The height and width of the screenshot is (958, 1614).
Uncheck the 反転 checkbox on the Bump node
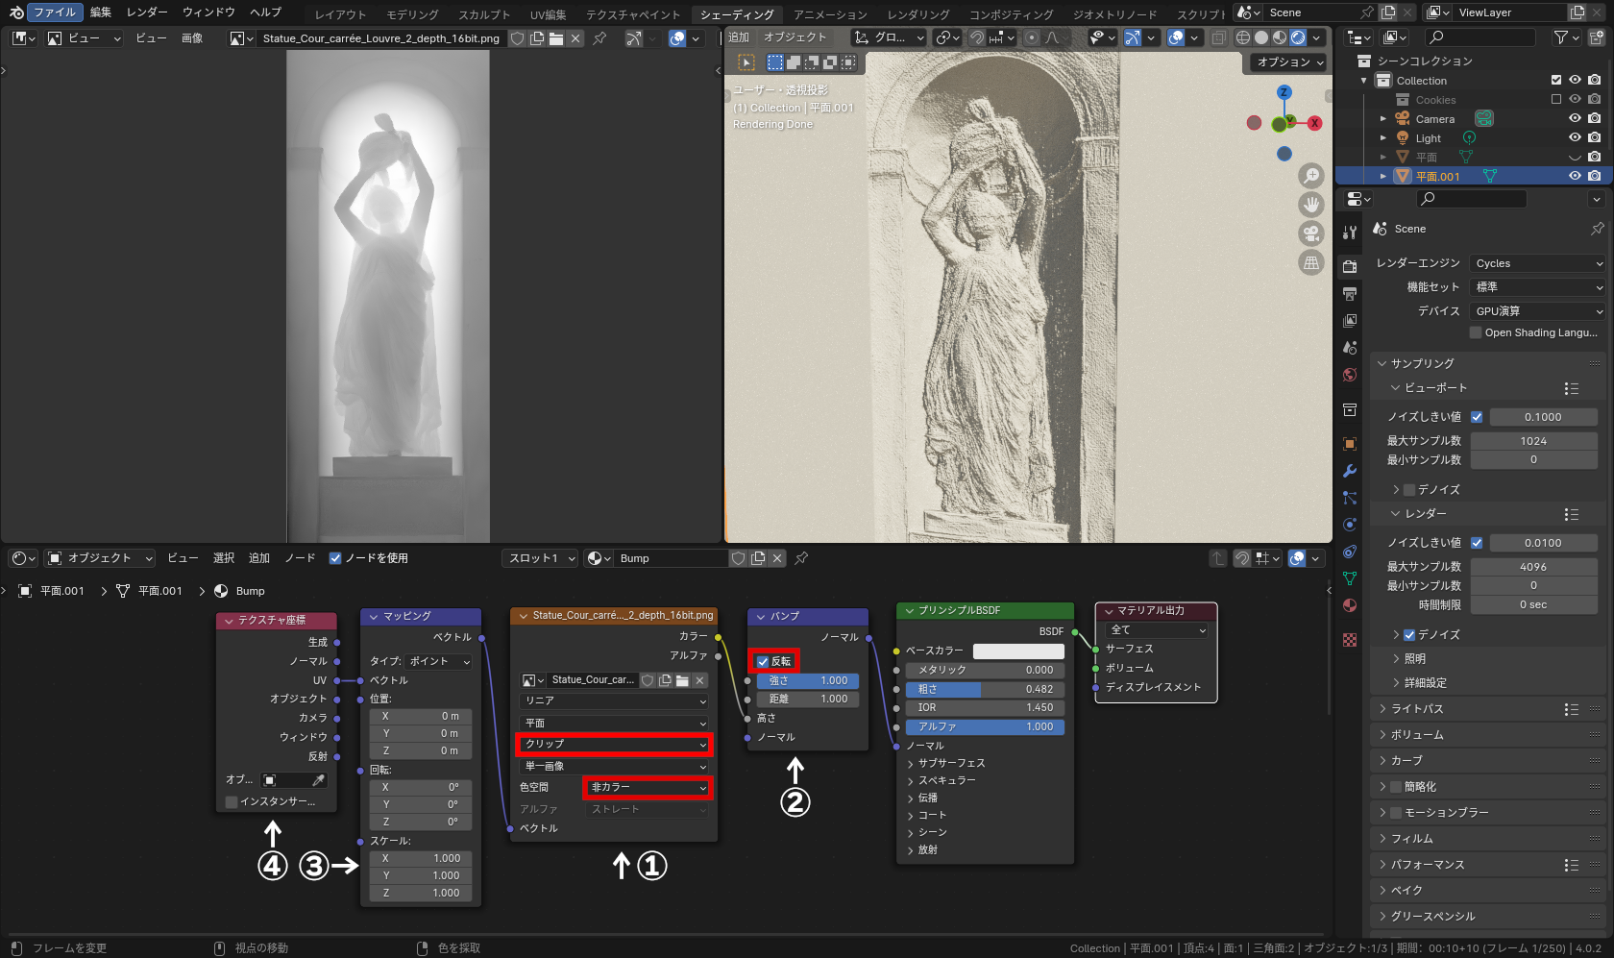coord(764,661)
